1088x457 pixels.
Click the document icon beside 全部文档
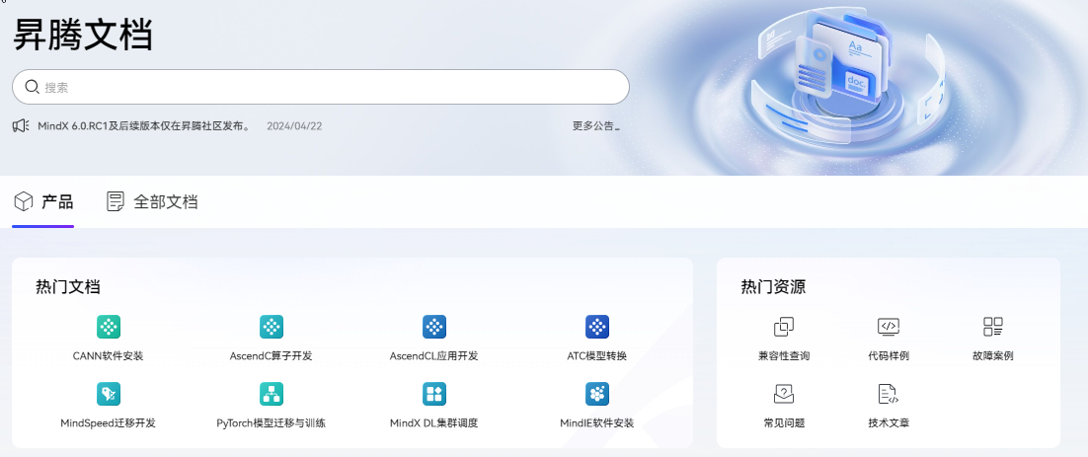116,201
